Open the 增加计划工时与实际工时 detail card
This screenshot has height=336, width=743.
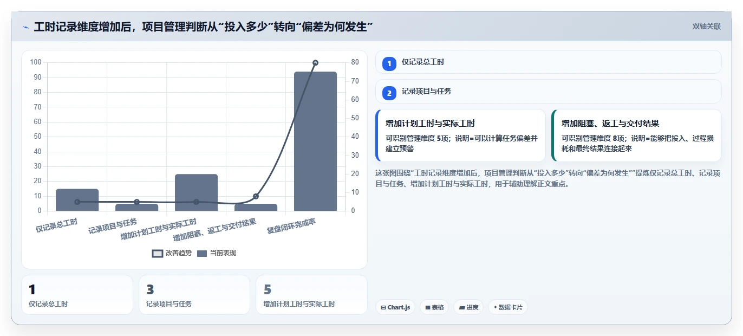pos(460,135)
